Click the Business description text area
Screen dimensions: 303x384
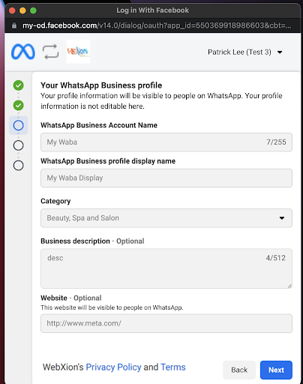(x=166, y=268)
